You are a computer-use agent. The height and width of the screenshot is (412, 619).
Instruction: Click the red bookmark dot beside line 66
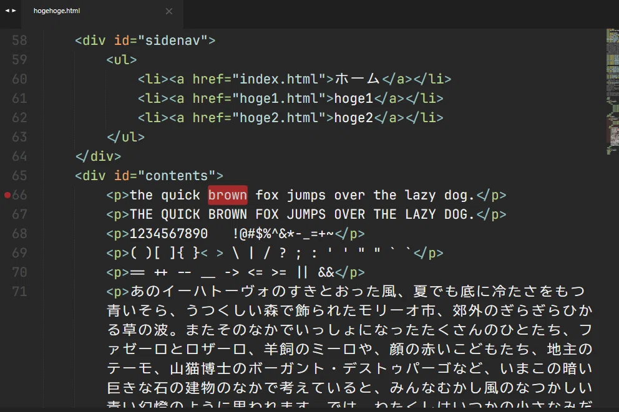pos(7,194)
